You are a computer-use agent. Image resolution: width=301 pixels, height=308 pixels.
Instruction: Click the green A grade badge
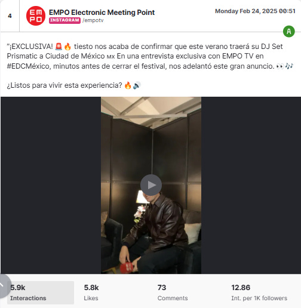(289, 32)
